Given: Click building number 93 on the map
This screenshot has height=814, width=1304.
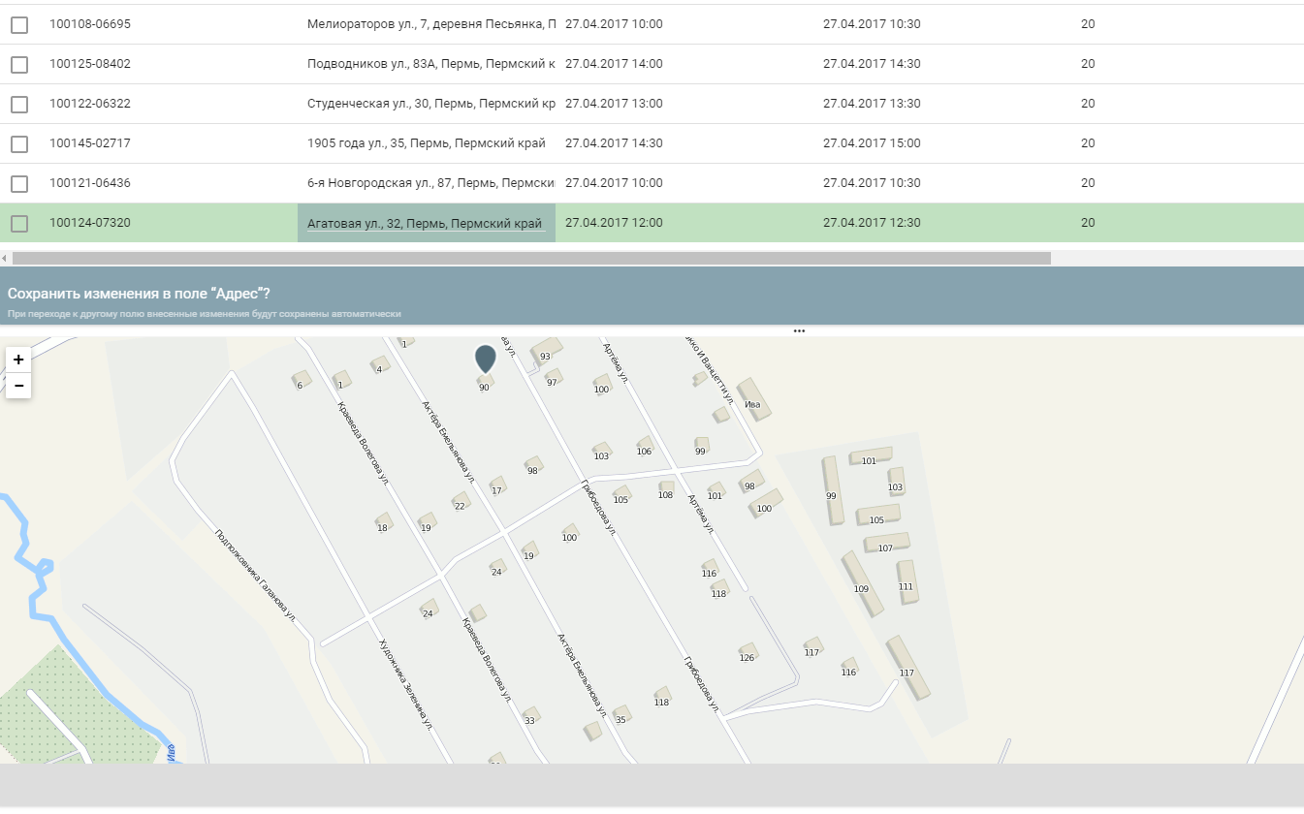Looking at the screenshot, I should [x=546, y=350].
